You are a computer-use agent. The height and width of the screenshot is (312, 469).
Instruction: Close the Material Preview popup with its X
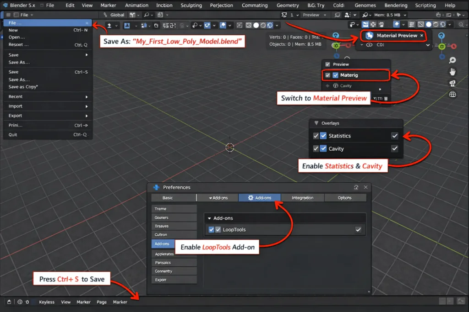(422, 36)
